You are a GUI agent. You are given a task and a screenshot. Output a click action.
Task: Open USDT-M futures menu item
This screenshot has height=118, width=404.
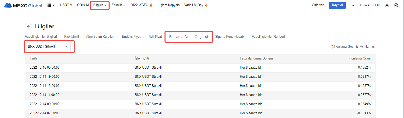[66, 5]
